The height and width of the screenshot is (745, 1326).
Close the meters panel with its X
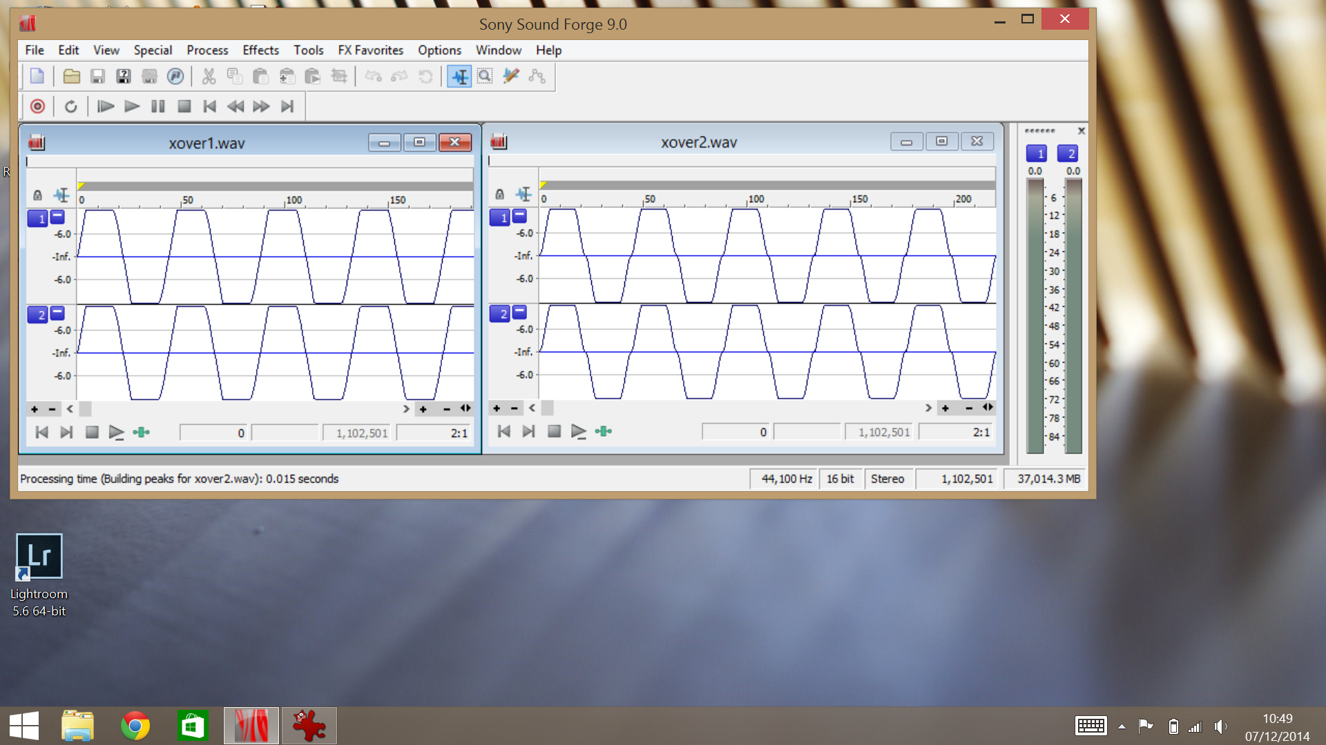[1082, 131]
